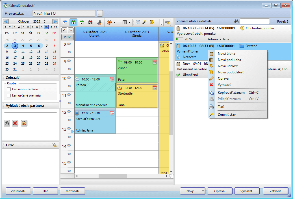Screen dimensions: 293x199
Task: Enable 'Len mnou zadané' checkbox
Action: 9,89
